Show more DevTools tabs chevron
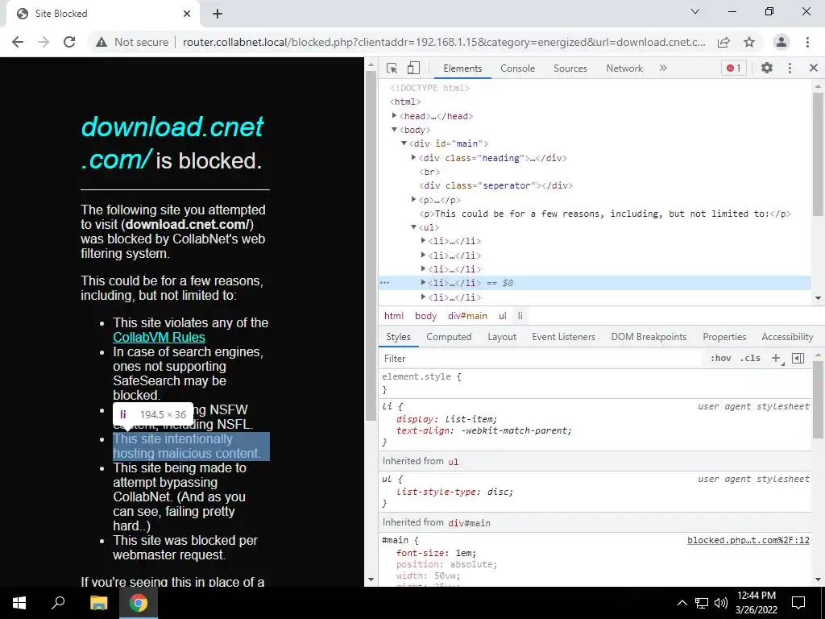 (663, 68)
